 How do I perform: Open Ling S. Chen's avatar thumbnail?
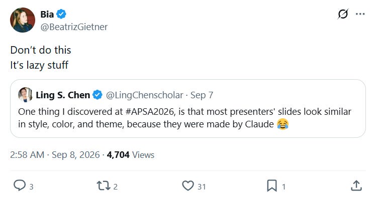pos(25,95)
